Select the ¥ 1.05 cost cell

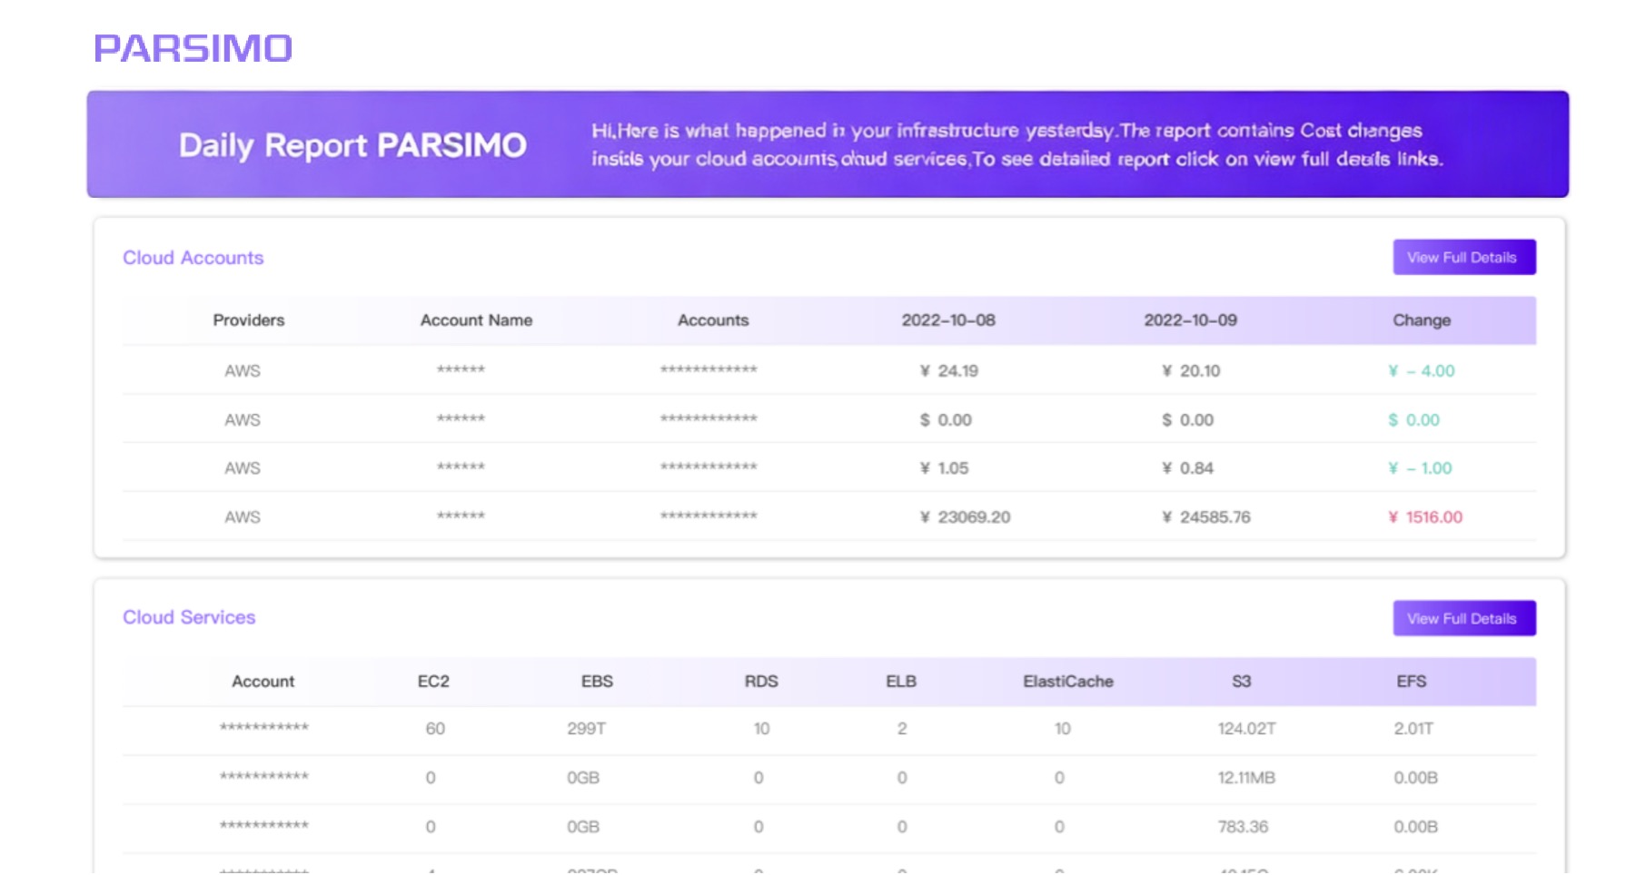click(x=944, y=468)
